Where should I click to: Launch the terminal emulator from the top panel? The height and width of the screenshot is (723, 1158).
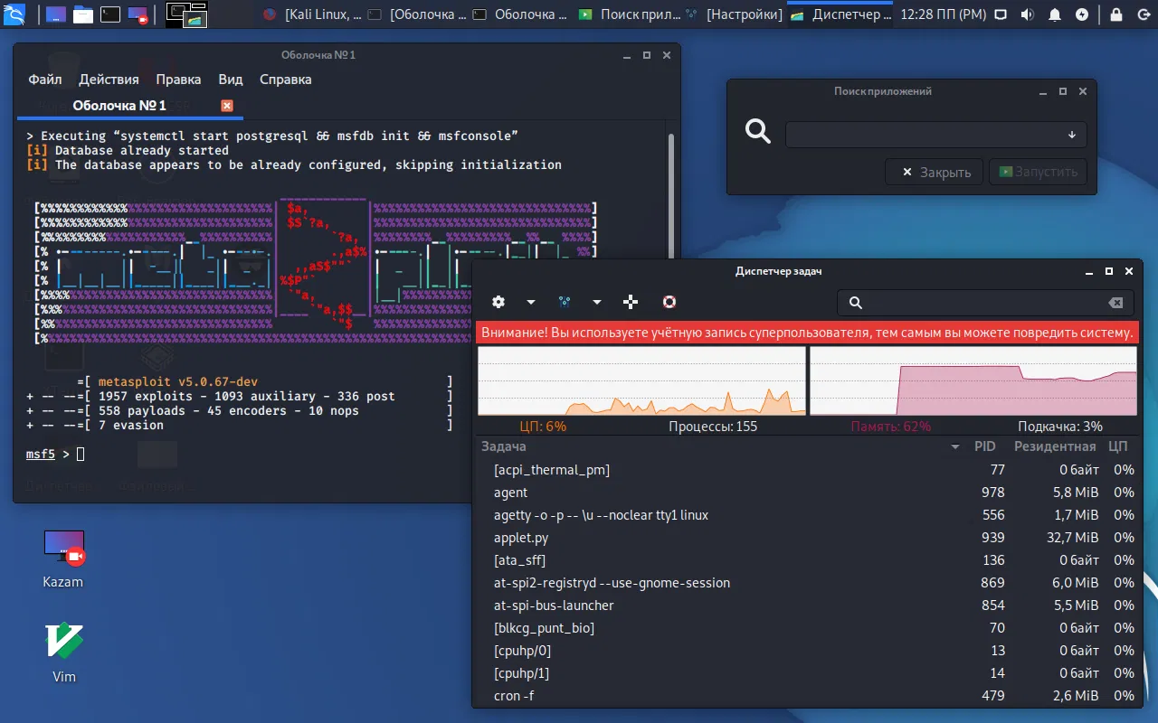click(110, 14)
